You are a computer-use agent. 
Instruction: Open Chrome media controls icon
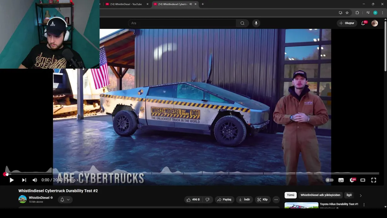click(x=368, y=13)
